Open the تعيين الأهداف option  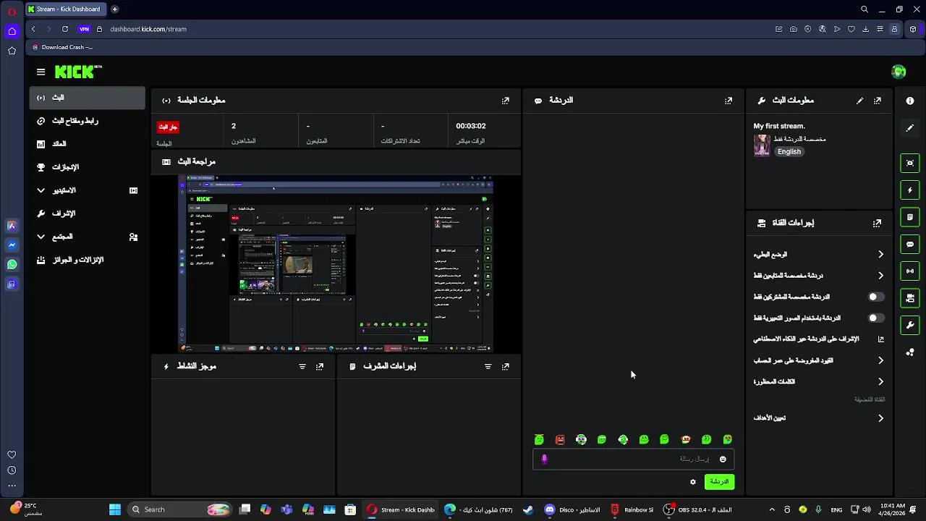point(818,418)
